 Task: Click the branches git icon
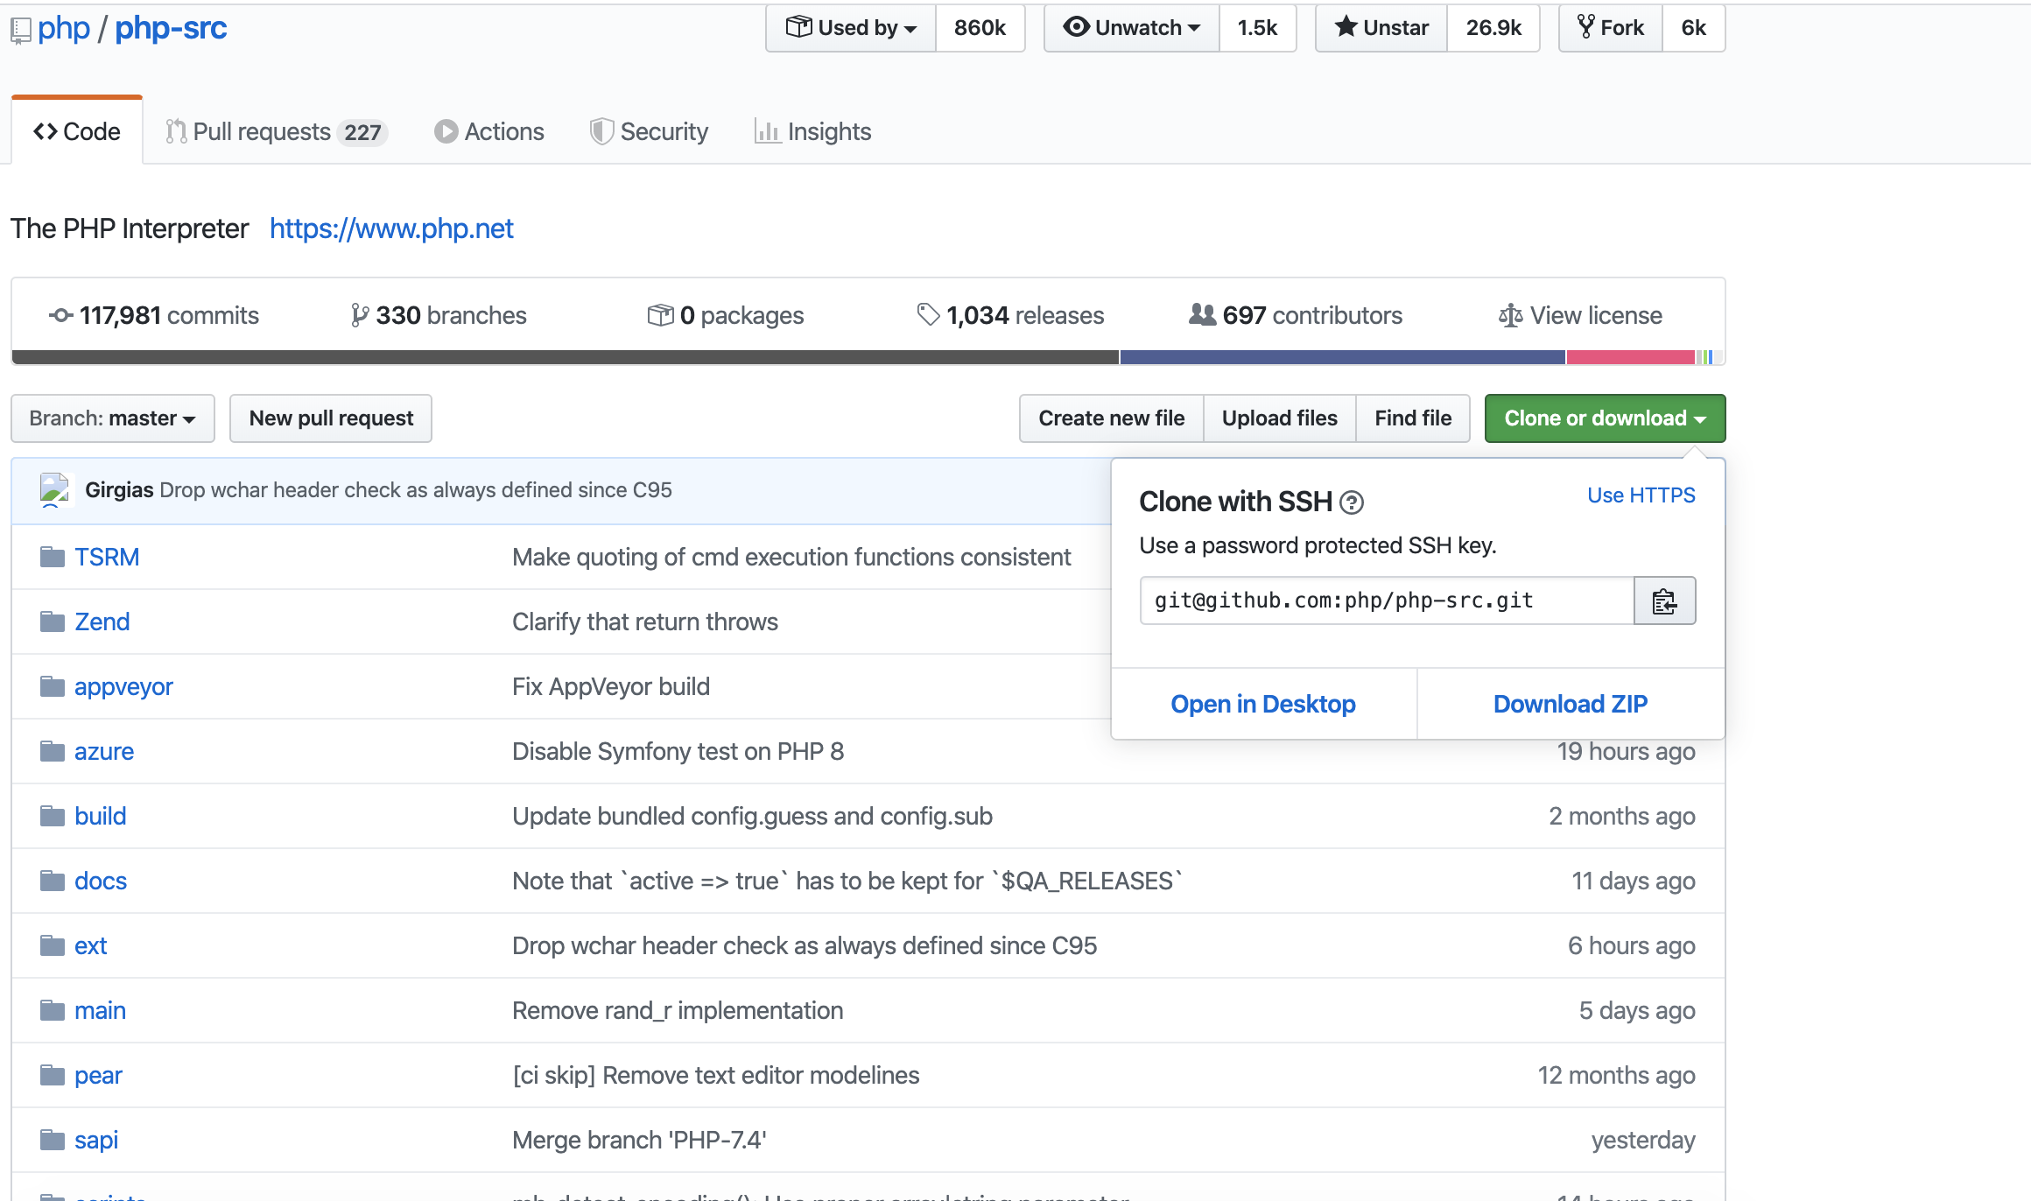359,315
